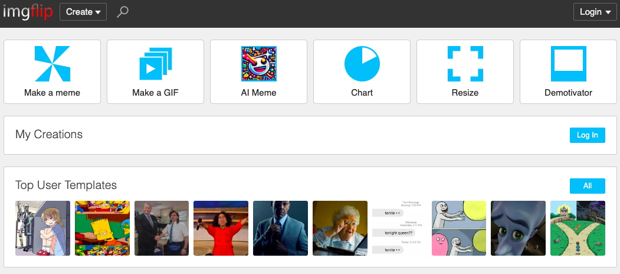View All top user templates

coord(587,185)
